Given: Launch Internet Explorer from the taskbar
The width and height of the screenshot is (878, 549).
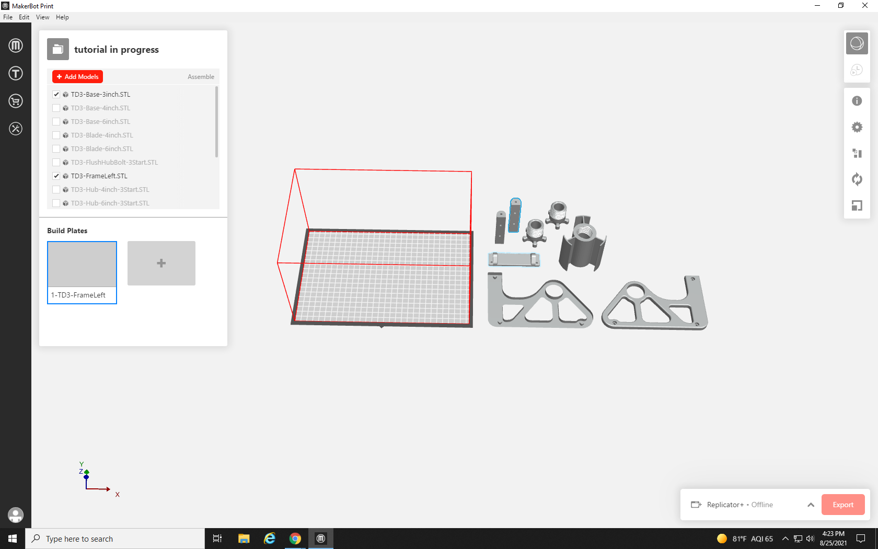Looking at the screenshot, I should (x=270, y=539).
